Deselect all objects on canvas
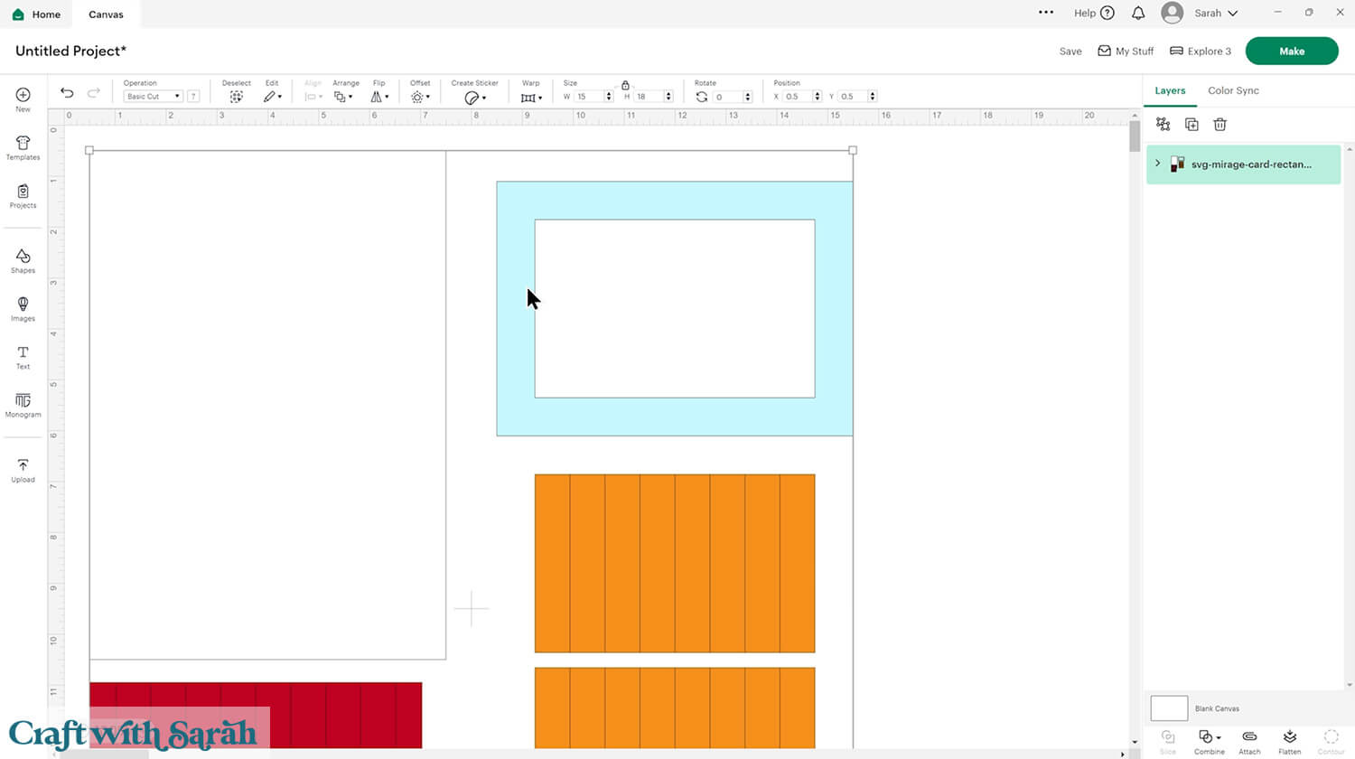 (236, 96)
